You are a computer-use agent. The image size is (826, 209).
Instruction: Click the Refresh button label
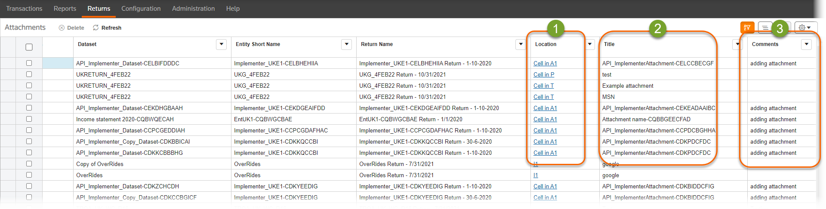pos(111,28)
